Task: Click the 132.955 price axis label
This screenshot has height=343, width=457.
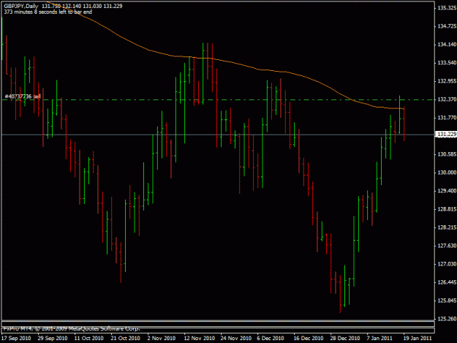Action: 447,81
